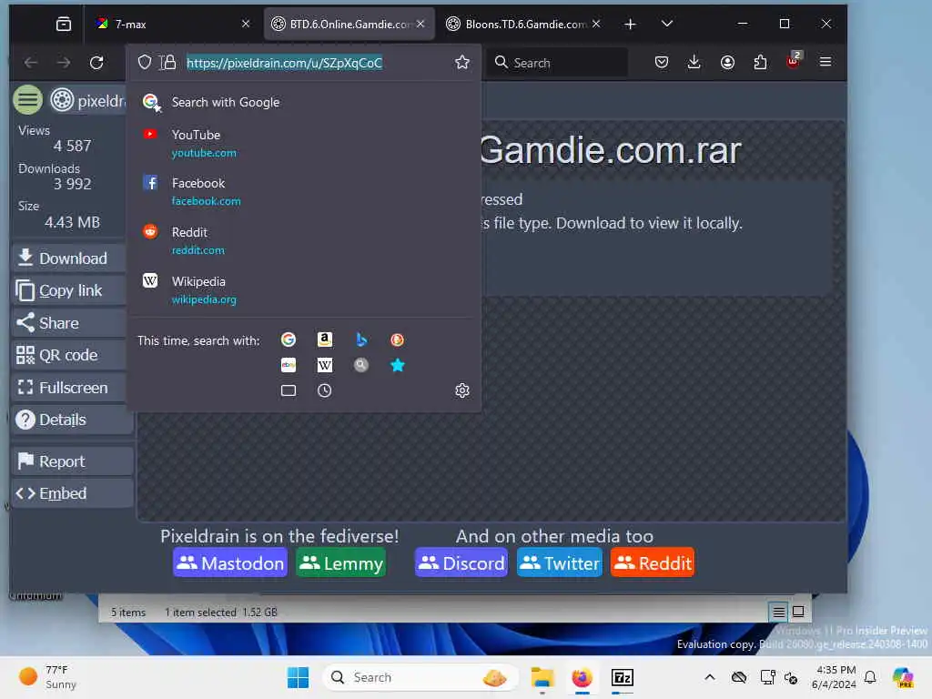The image size is (932, 699).
Task: Search in bookmarks star icon
Action: pos(397,365)
